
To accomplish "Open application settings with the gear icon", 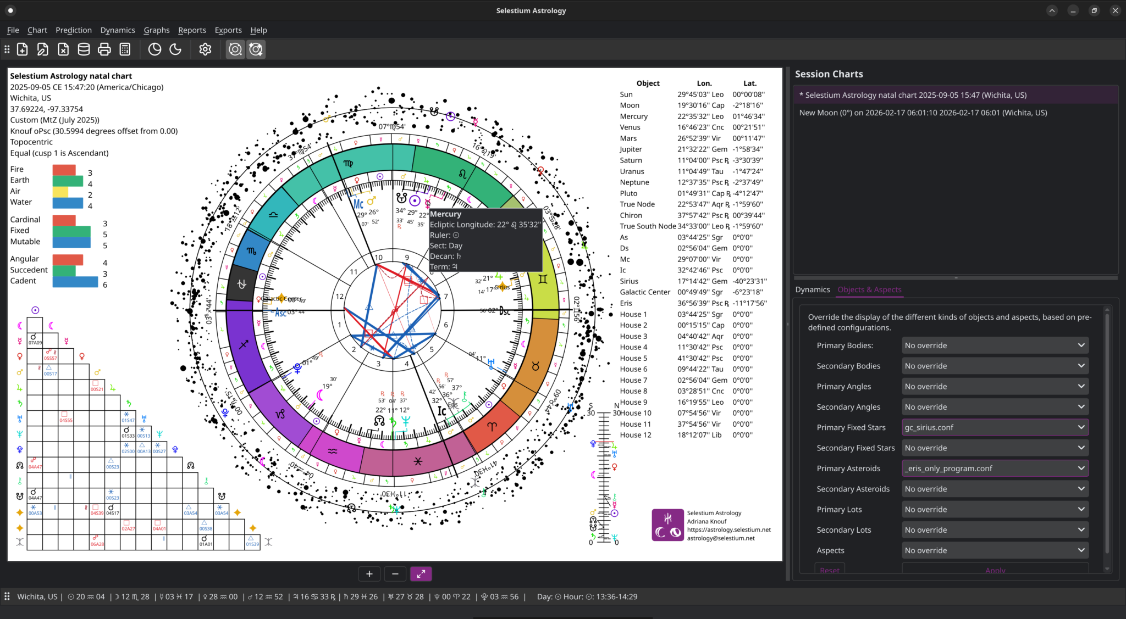I will pyautogui.click(x=205, y=49).
